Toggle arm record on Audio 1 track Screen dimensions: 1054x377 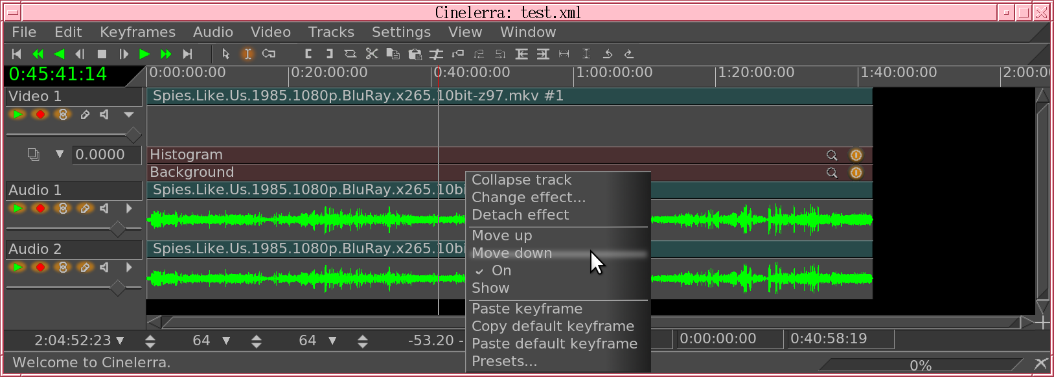point(40,208)
